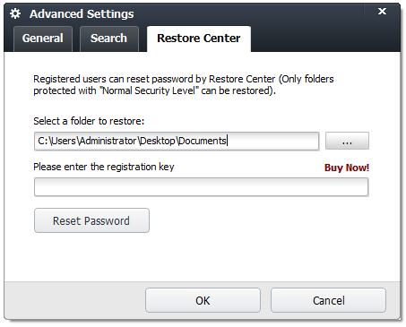Image resolution: width=406 pixels, height=327 pixels.
Task: Follow the Buy Now! link
Action: click(x=347, y=168)
